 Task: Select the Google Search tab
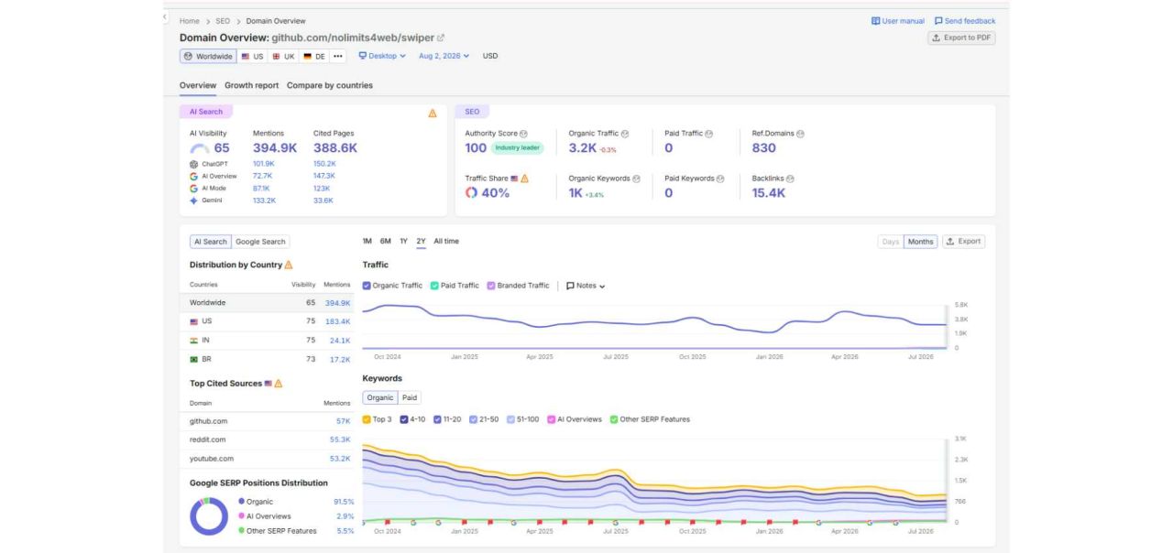[260, 242]
